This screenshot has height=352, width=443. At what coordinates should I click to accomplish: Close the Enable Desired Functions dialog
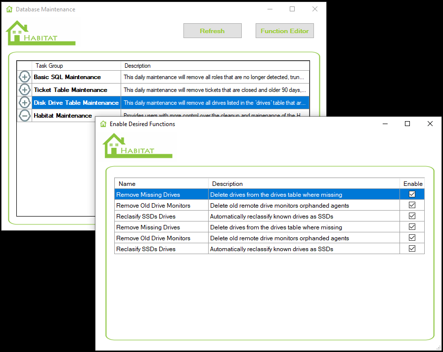[x=430, y=124]
